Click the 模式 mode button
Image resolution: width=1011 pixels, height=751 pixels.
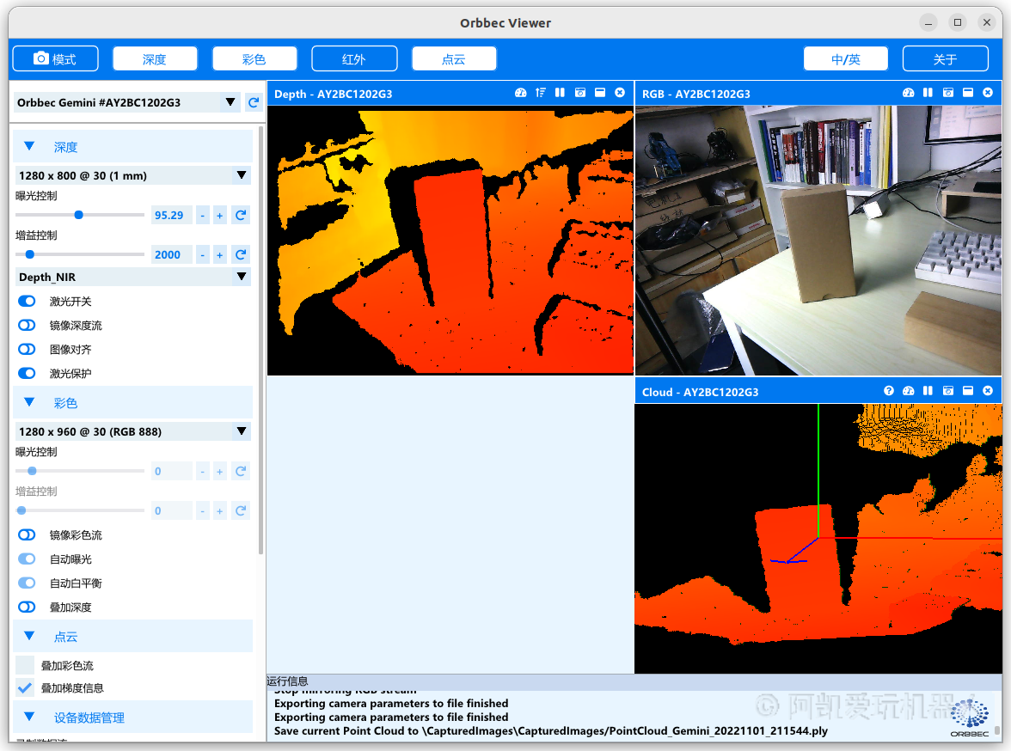tap(55, 58)
